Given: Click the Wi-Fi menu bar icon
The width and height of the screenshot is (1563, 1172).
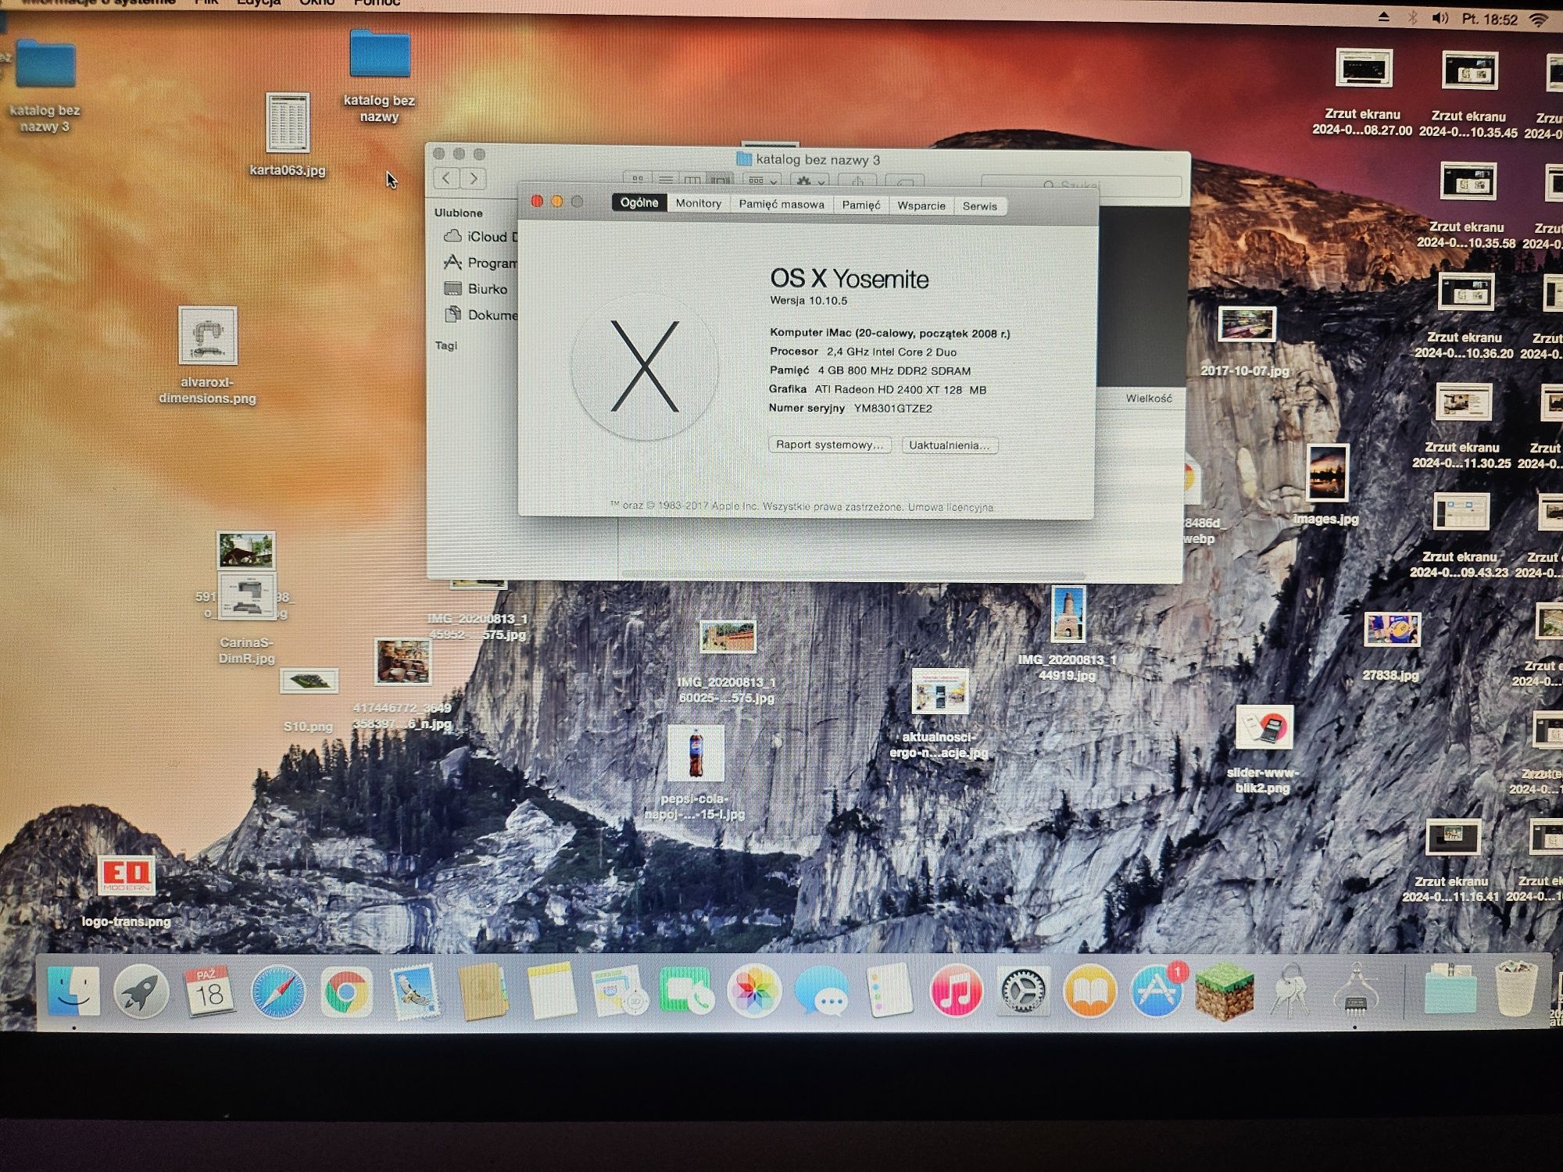Looking at the screenshot, I should [1539, 20].
